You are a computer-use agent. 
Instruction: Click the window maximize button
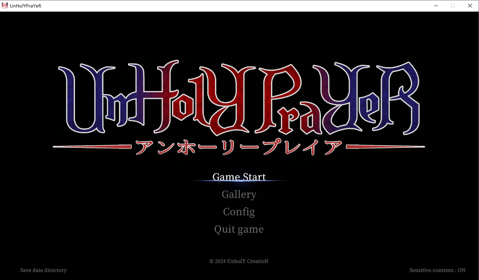452,6
